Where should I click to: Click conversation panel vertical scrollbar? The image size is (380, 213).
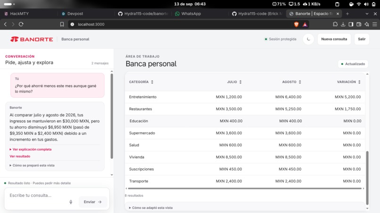coord(112,116)
